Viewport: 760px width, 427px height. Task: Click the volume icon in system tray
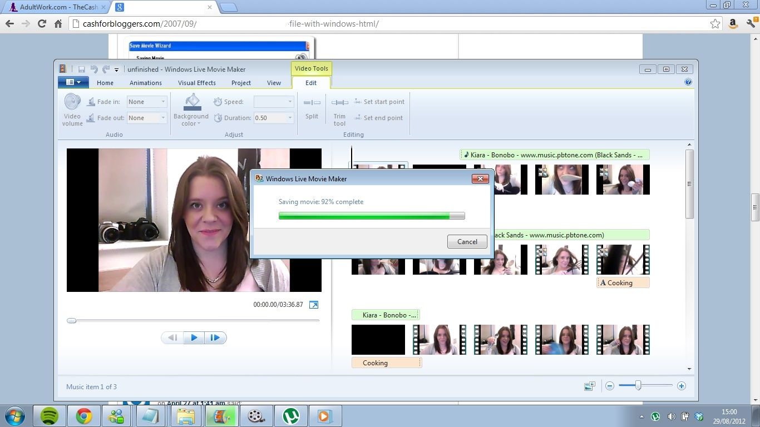tap(671, 416)
